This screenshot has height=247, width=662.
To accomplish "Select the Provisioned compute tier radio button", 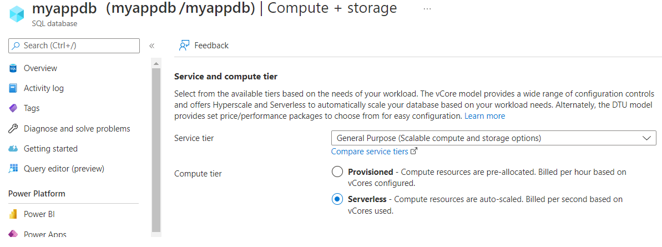I will tap(337, 172).
